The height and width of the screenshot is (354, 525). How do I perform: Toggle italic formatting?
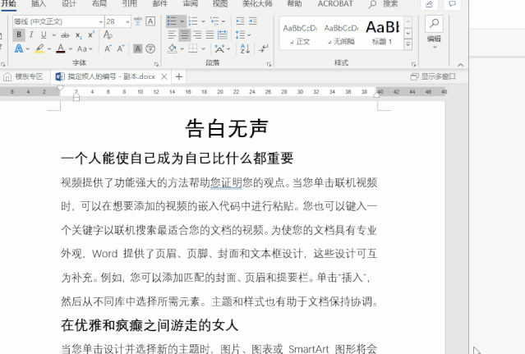(x=31, y=35)
